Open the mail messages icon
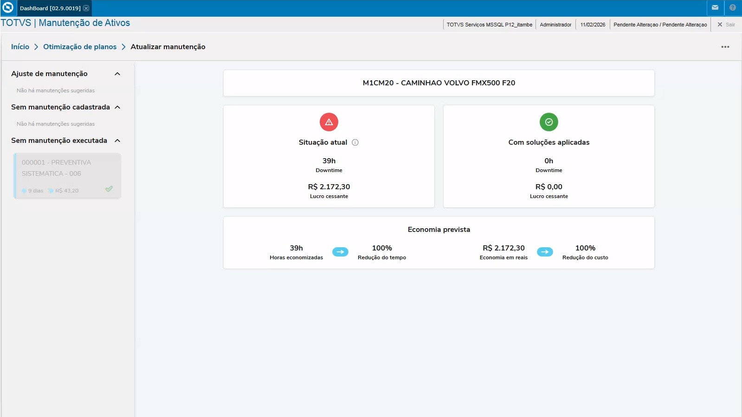Viewport: 742px width, 417px height. [x=715, y=8]
